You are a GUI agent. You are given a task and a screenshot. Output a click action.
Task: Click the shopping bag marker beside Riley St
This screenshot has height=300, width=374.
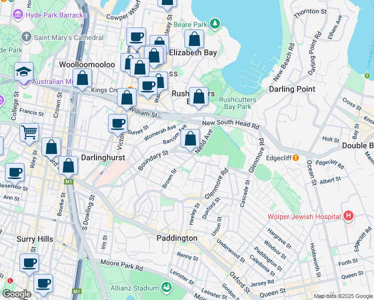51,147
